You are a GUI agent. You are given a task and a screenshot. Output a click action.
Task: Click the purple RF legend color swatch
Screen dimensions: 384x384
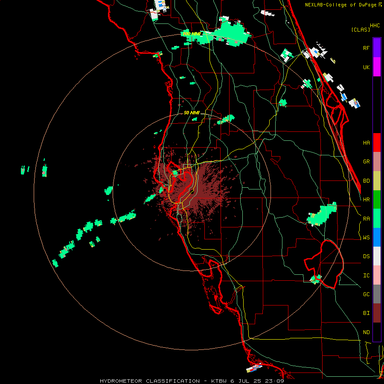coord(377,48)
